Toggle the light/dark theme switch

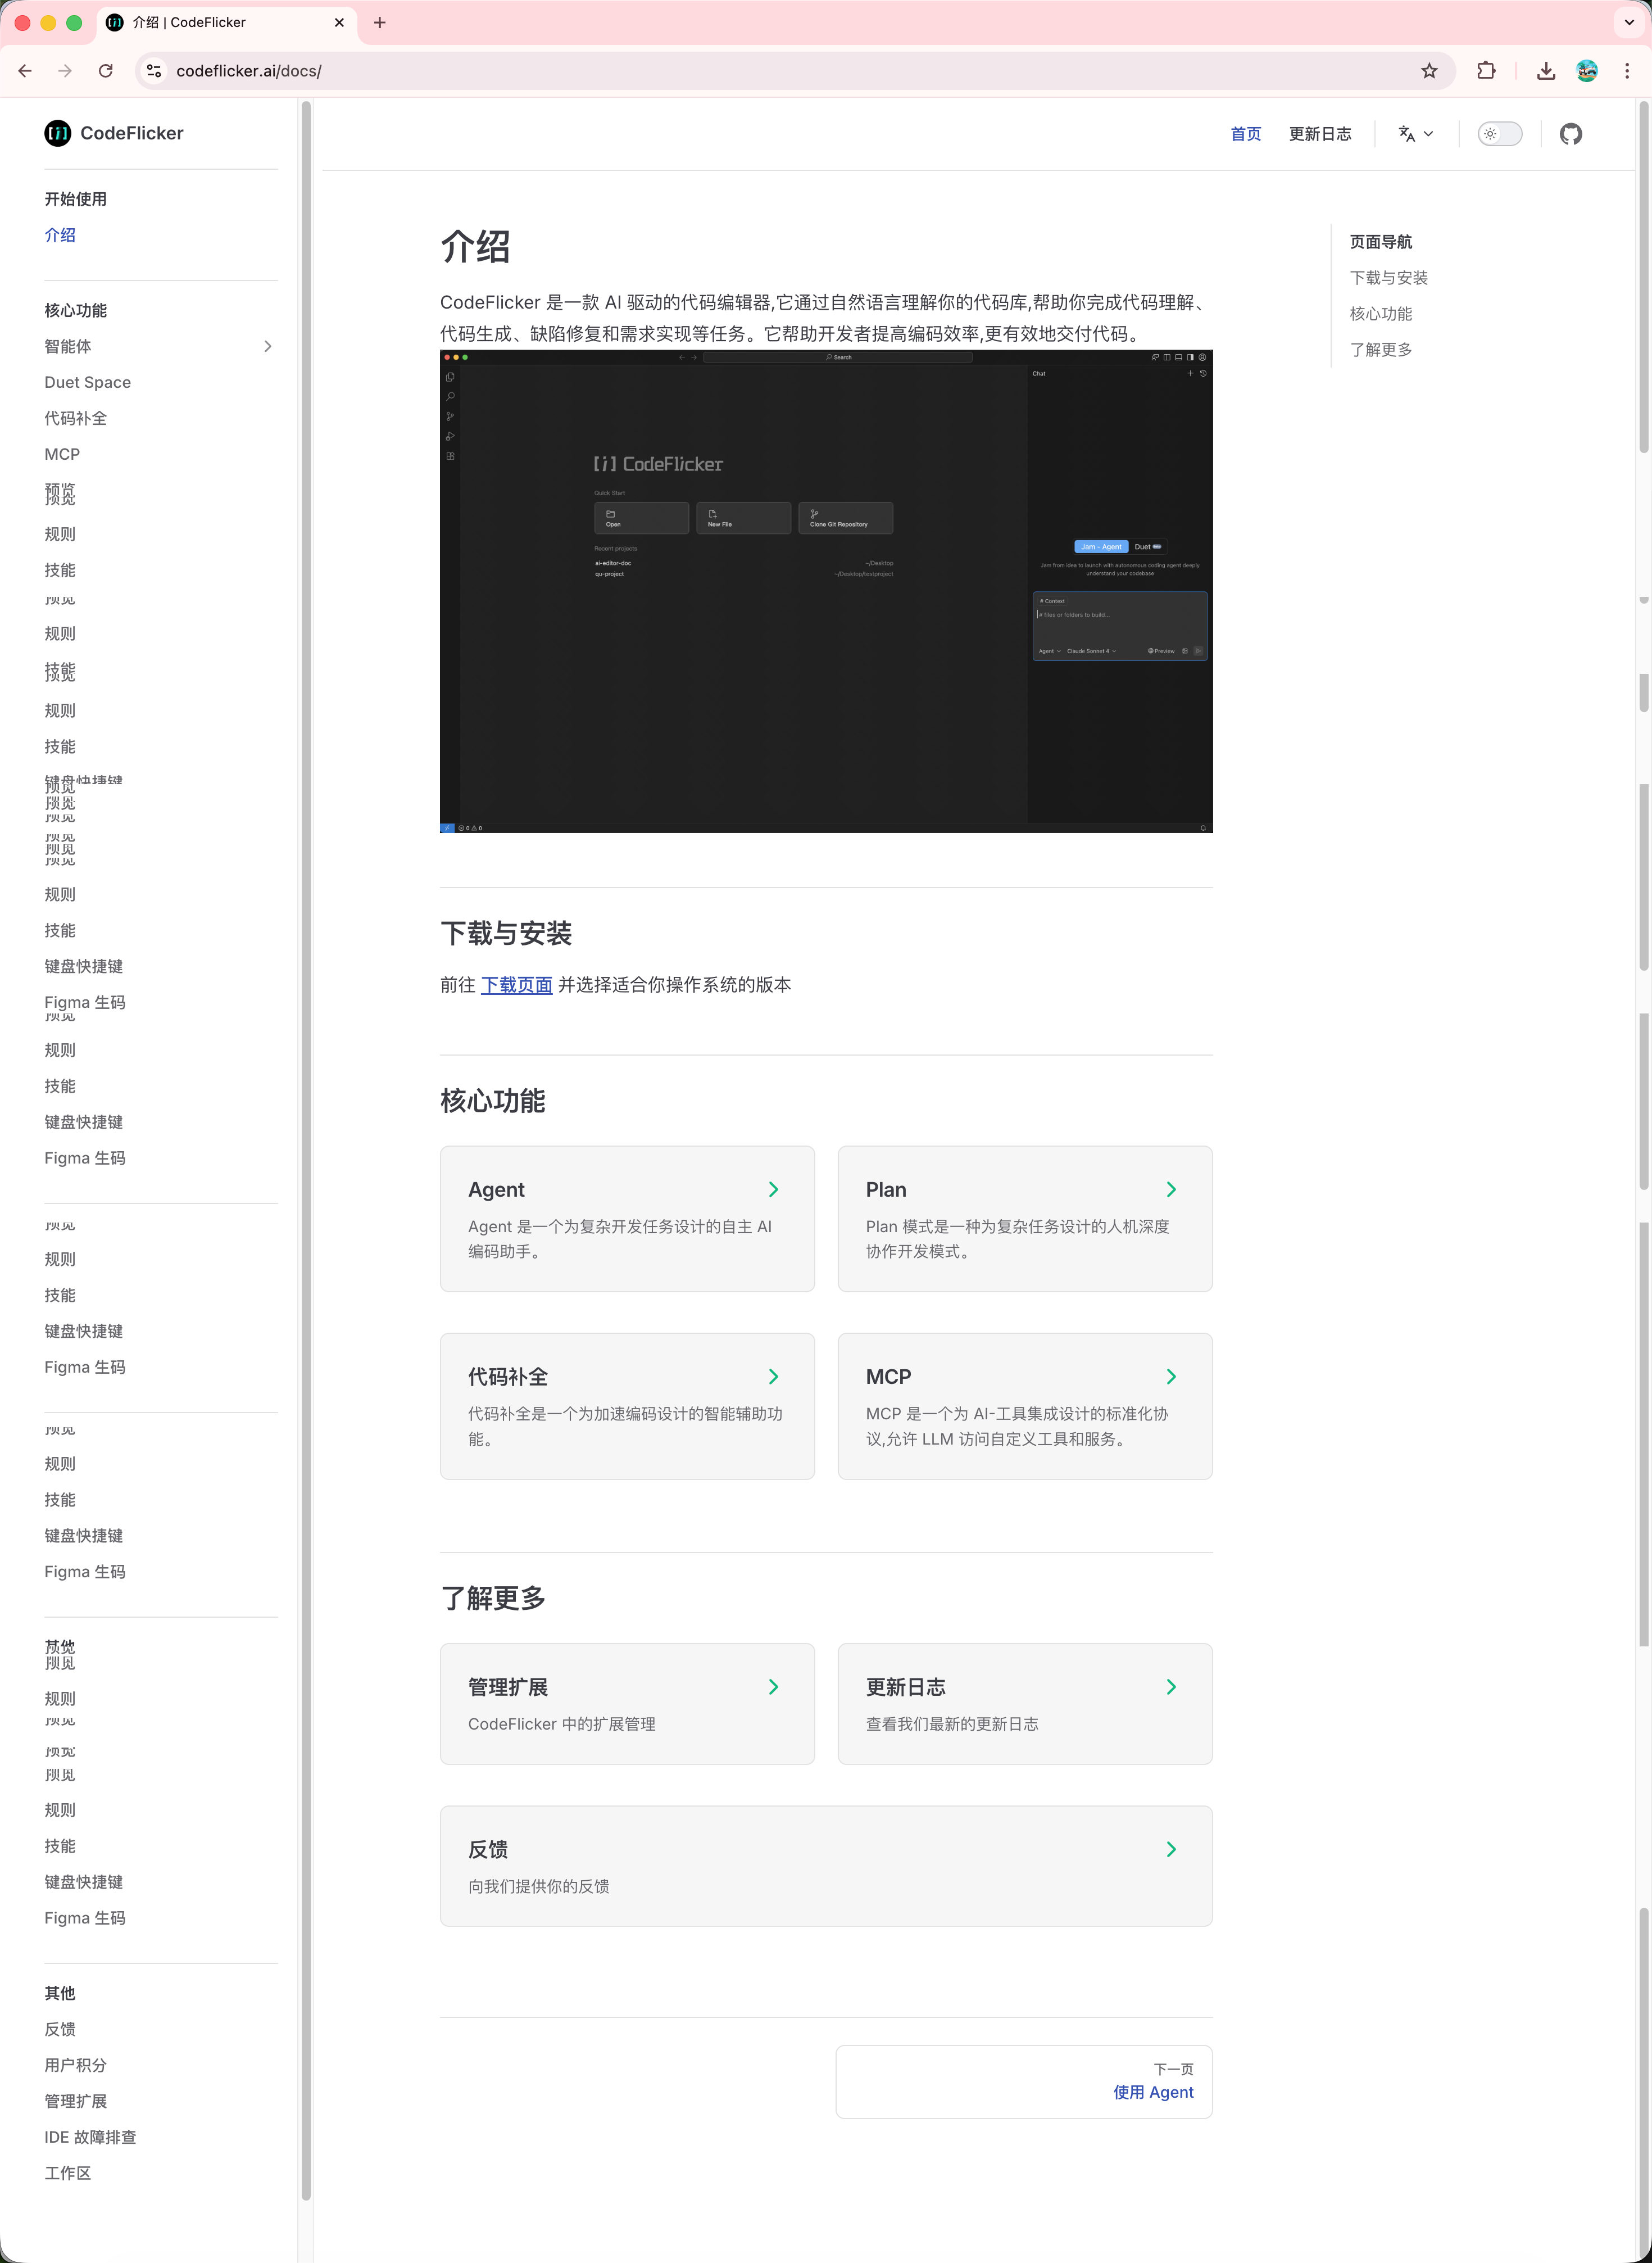tap(1499, 134)
